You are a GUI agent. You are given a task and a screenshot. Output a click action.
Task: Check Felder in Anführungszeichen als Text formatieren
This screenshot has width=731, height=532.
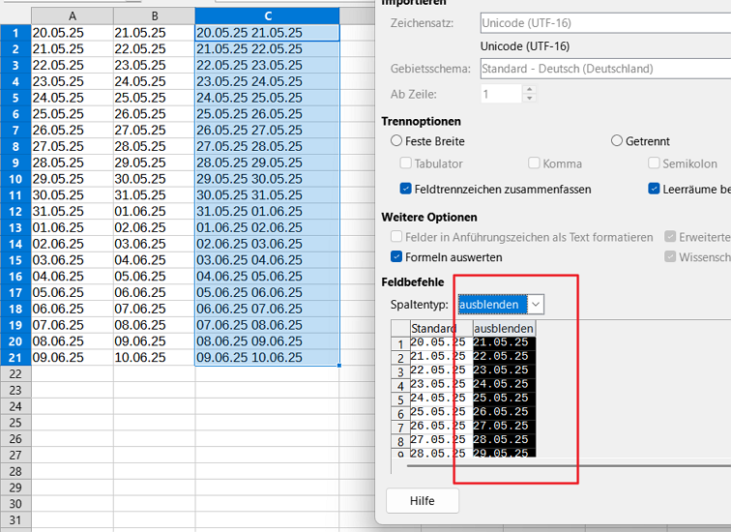click(x=396, y=237)
